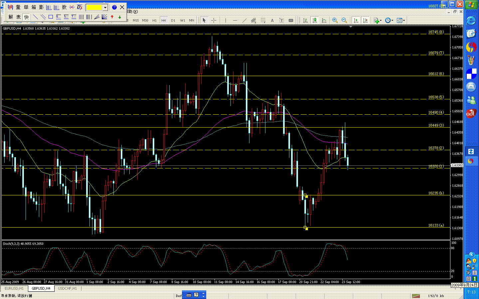
Task: Select the diagonal trendline tool in main toolbar
Action: point(244,20)
